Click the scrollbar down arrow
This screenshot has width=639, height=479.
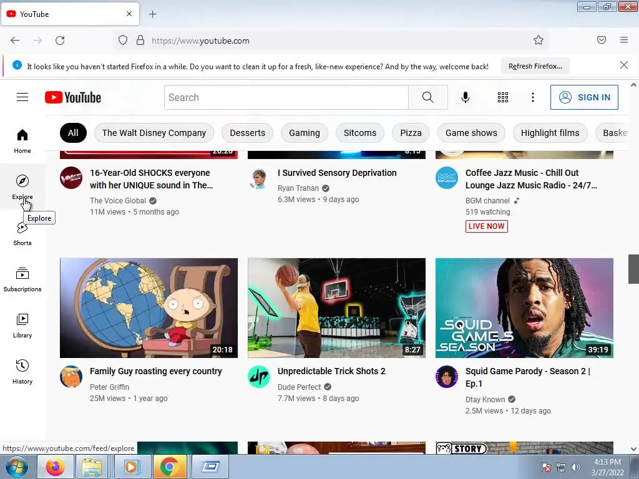633,449
